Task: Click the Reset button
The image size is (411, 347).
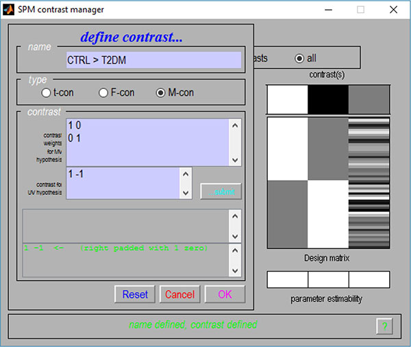Action: pos(135,294)
